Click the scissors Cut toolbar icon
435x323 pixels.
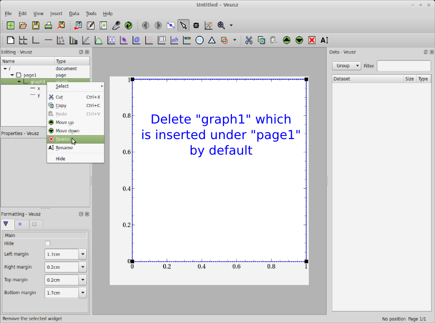[x=249, y=40]
